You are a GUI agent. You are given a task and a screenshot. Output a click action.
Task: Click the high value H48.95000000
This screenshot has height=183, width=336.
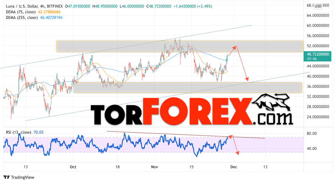(105, 6)
